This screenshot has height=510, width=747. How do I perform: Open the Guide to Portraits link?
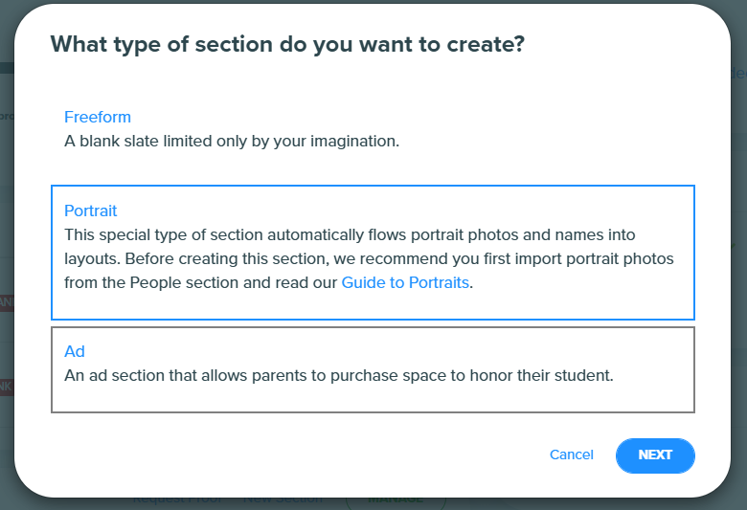pyautogui.click(x=405, y=282)
